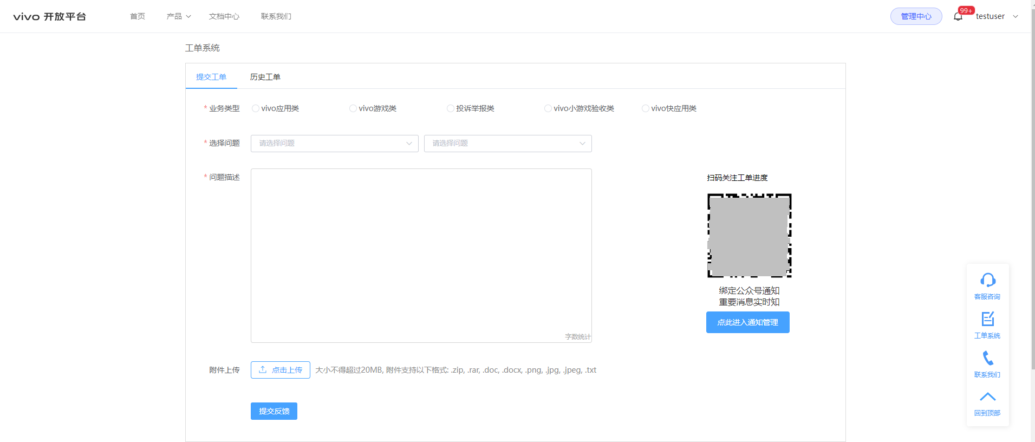Click the 工单系统 sidebar icon
This screenshot has height=442, width=1035.
pyautogui.click(x=987, y=320)
